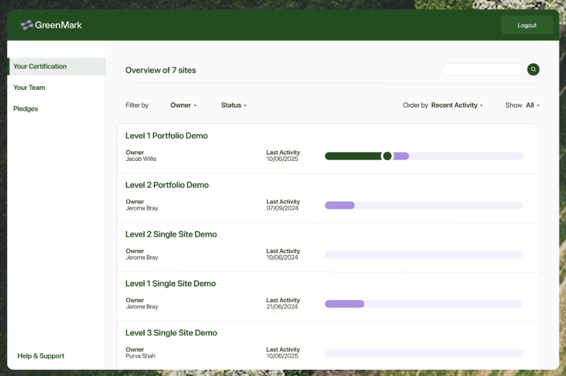This screenshot has height=376, width=566.
Task: Click the GreenMark logo icon
Action: click(27, 25)
